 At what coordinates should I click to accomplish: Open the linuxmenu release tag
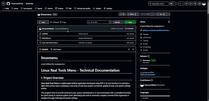pyautogui.click(x=147, y=60)
